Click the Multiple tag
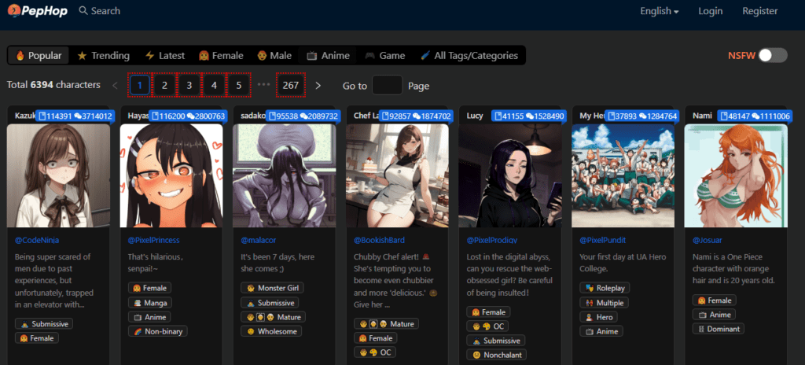Viewport: 805px width, 365px height. click(605, 303)
